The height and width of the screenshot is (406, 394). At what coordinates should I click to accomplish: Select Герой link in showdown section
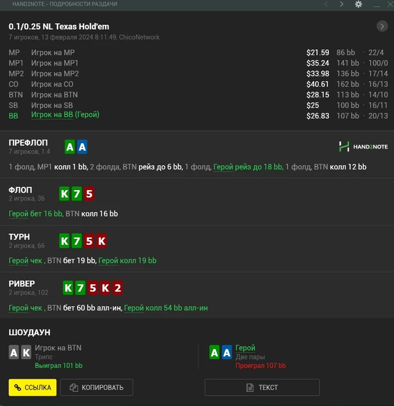(x=245, y=348)
